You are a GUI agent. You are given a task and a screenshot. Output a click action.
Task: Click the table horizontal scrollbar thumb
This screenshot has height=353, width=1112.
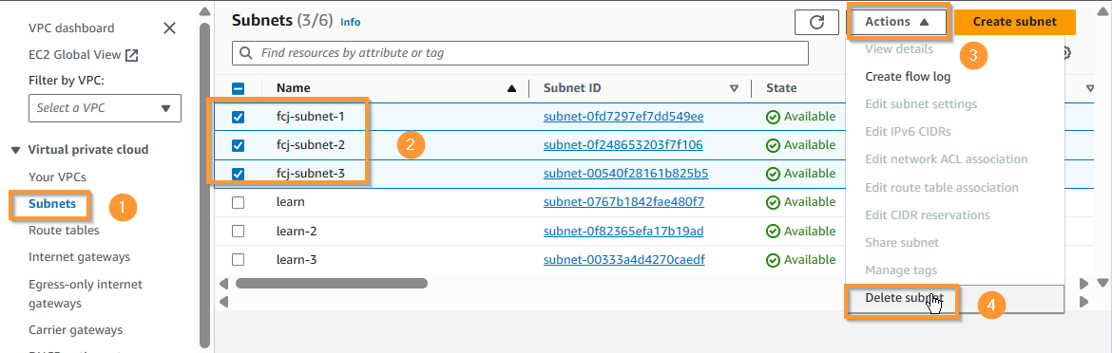click(x=331, y=284)
